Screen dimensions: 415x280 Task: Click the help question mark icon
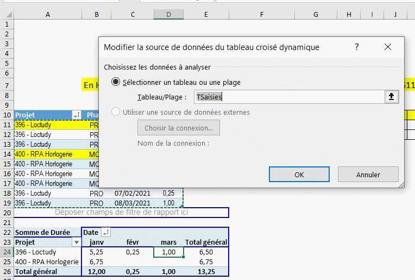coord(357,47)
